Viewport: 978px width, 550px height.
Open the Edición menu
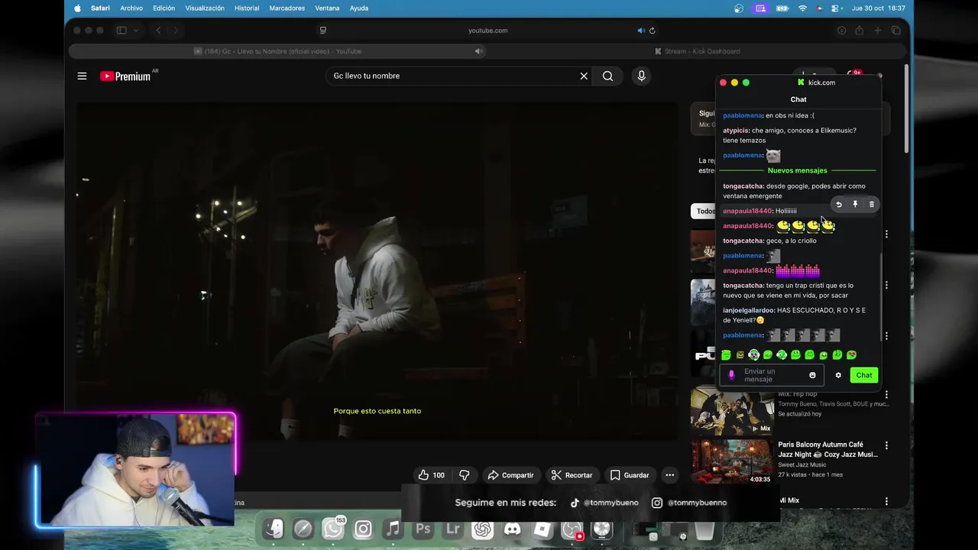point(164,8)
